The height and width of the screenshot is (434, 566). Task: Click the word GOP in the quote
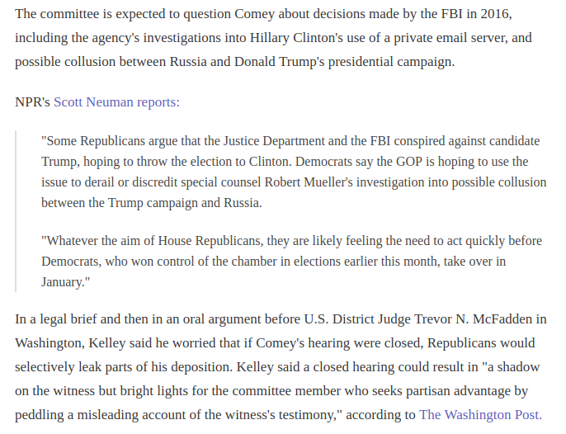(x=409, y=162)
